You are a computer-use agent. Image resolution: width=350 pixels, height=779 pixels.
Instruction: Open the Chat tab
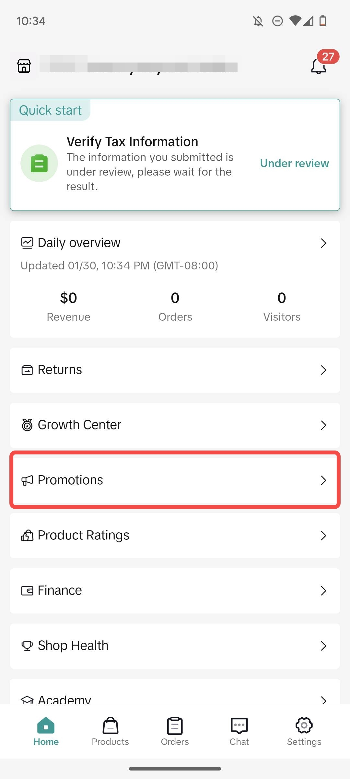[x=239, y=732]
